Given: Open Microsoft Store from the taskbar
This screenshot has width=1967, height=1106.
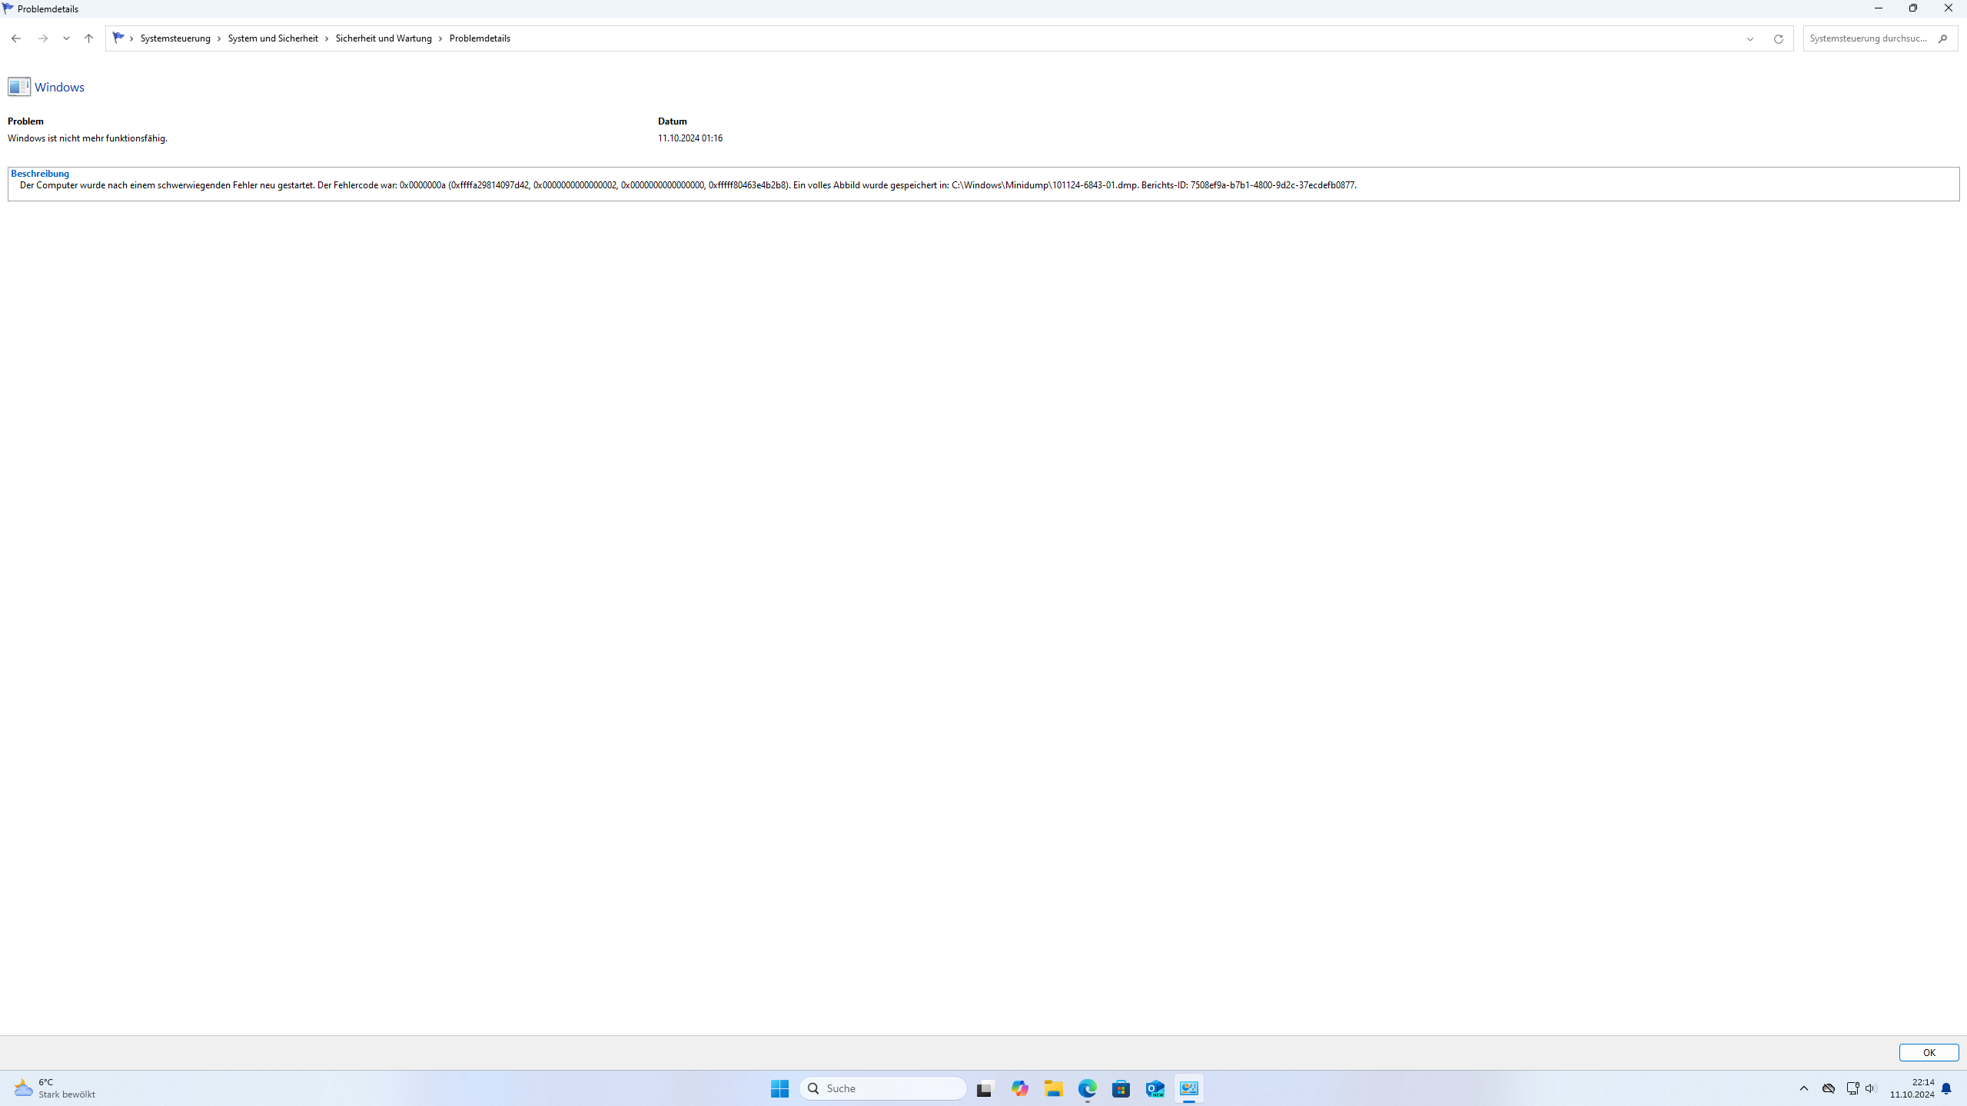Looking at the screenshot, I should (x=1121, y=1088).
